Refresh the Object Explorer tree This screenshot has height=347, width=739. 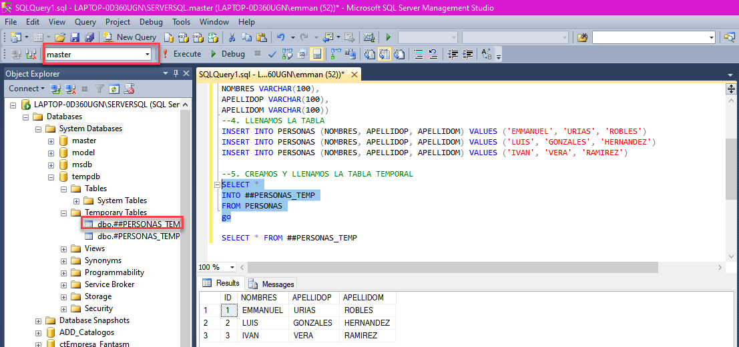point(113,89)
